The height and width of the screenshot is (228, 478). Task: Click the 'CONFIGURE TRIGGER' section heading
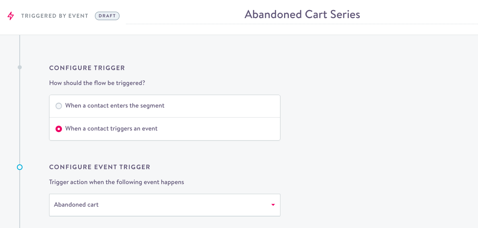click(x=87, y=68)
